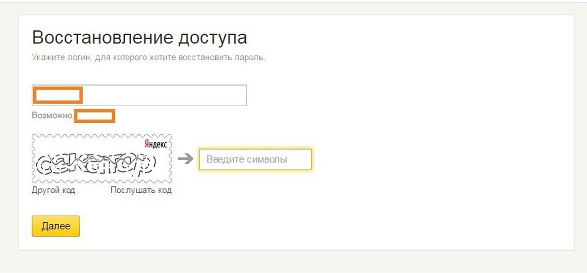The width and height of the screenshot is (587, 273).
Task: Click the "Возможно," hint label
Action: tap(53, 116)
